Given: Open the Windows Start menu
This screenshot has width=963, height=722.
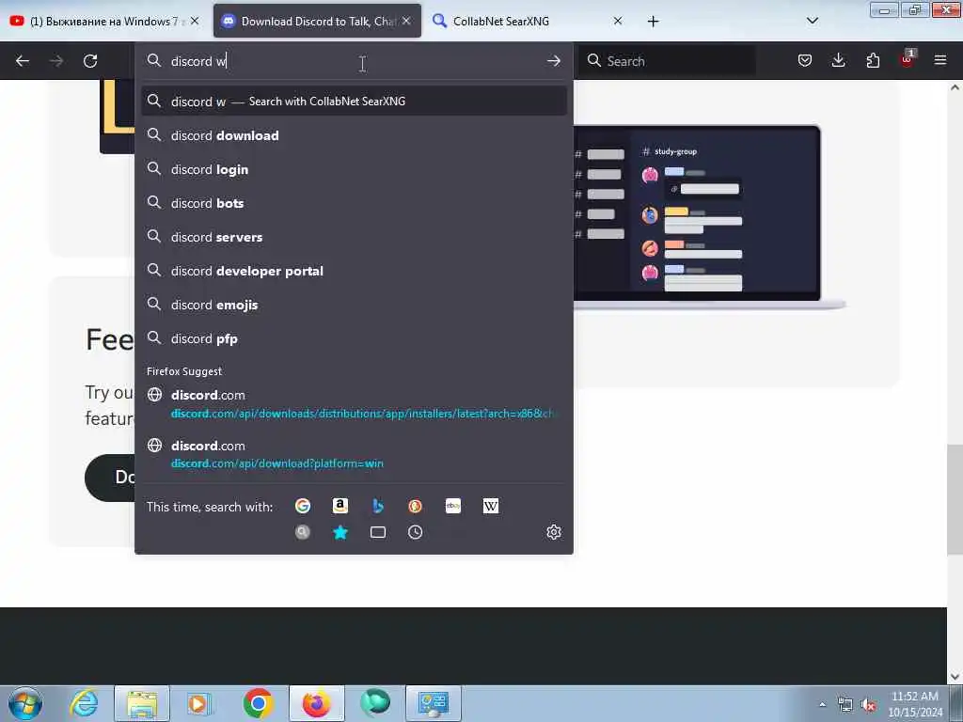Looking at the screenshot, I should coord(25,703).
